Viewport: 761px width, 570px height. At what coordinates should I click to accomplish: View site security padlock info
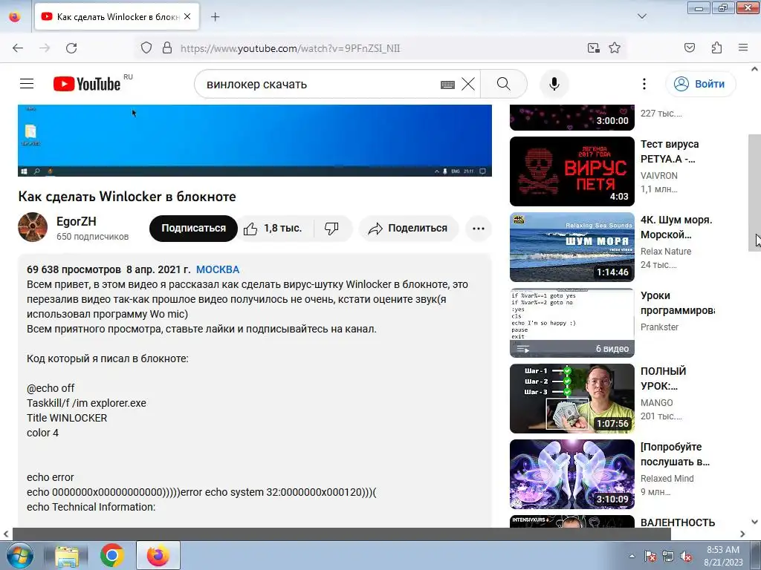[x=167, y=48]
